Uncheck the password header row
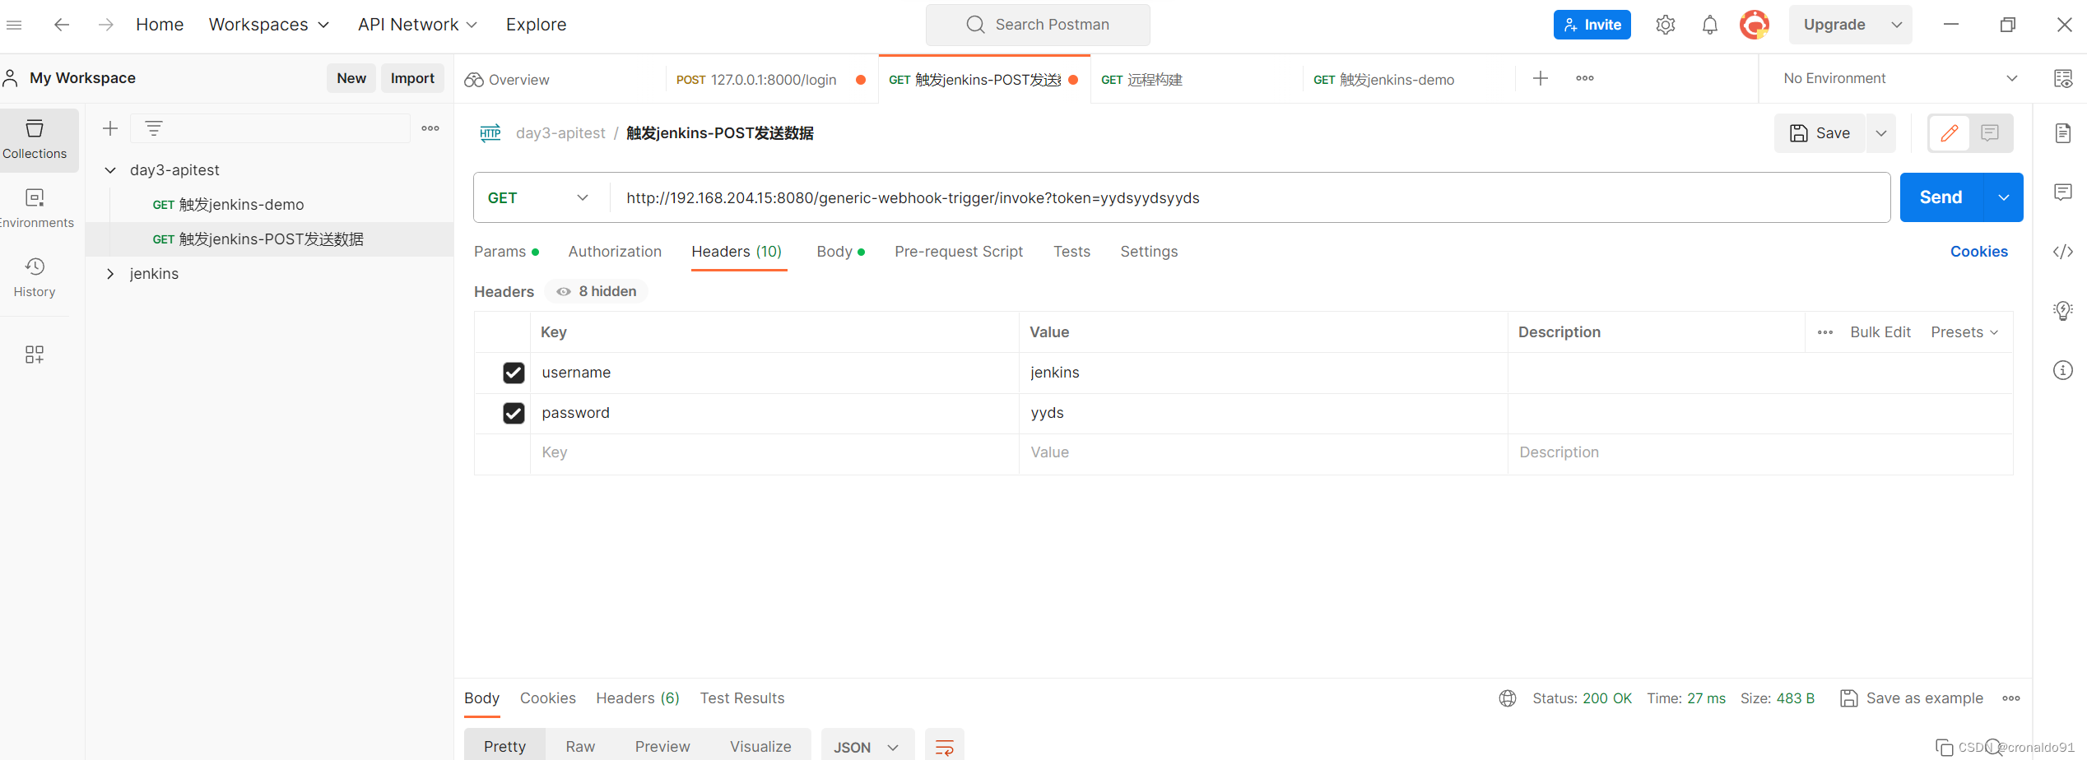The width and height of the screenshot is (2087, 760). click(x=514, y=413)
